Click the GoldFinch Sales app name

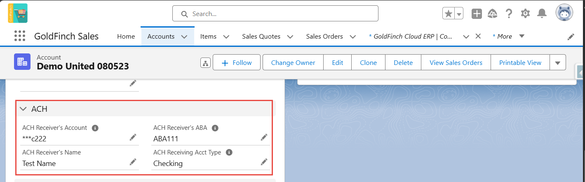click(66, 36)
